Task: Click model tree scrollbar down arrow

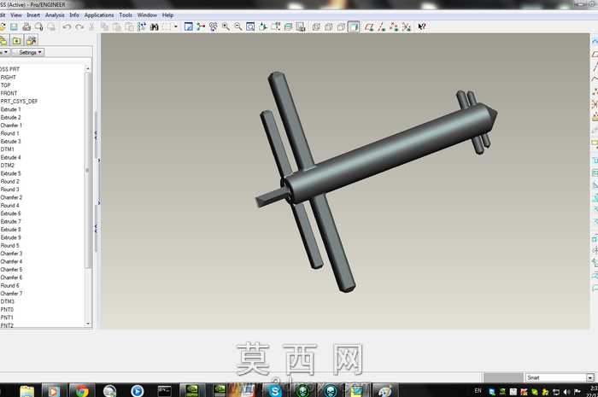Action: coord(88,324)
